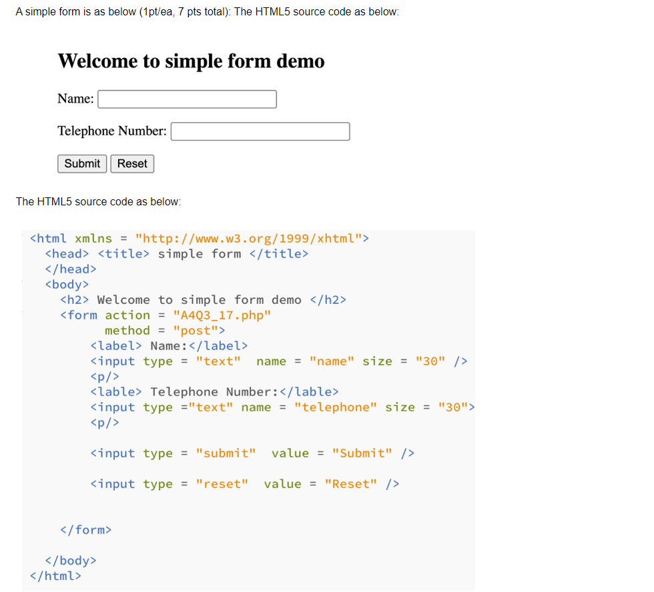Click the </body> closing tag
654x592 pixels.
71,561
